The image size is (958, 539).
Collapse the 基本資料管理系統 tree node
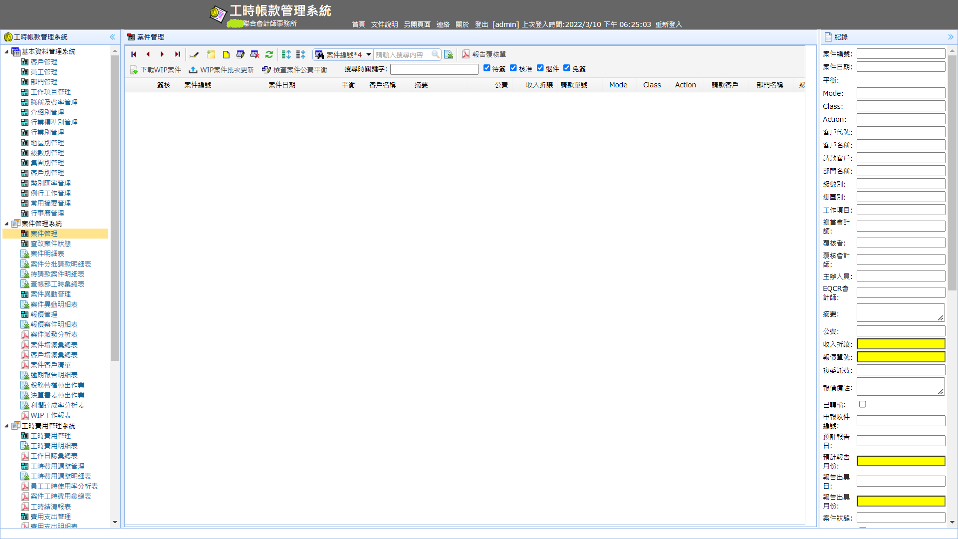pos(6,52)
